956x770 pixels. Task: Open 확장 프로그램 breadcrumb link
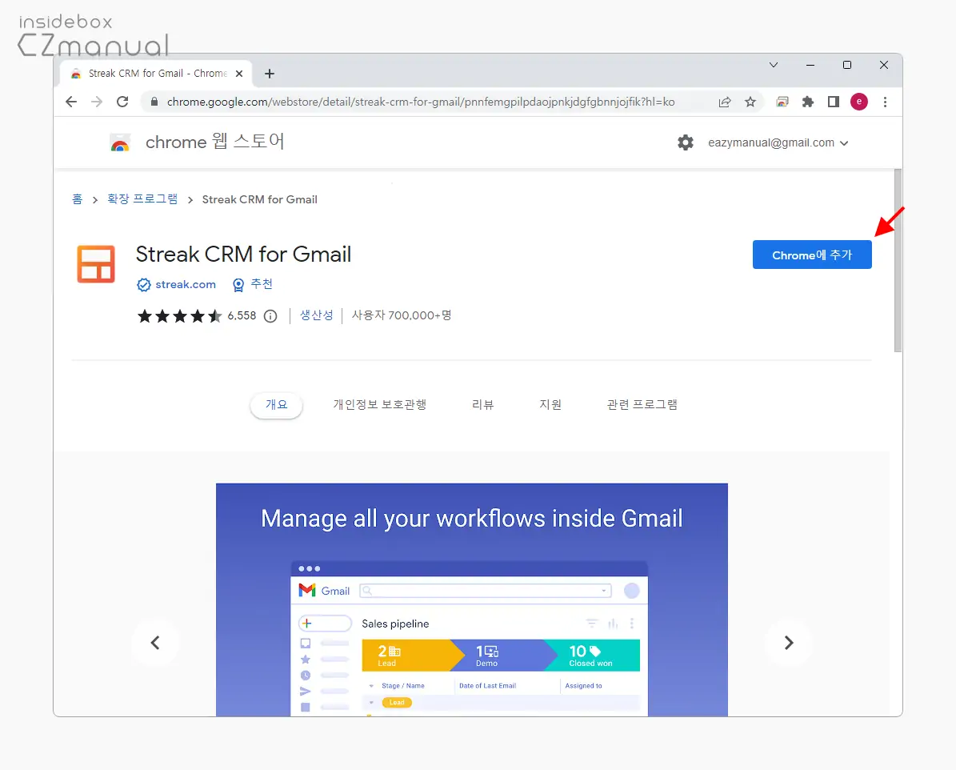pos(142,199)
